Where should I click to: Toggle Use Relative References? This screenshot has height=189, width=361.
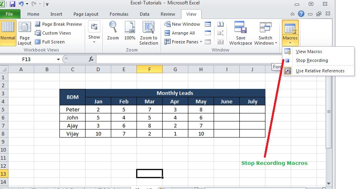click(x=318, y=71)
